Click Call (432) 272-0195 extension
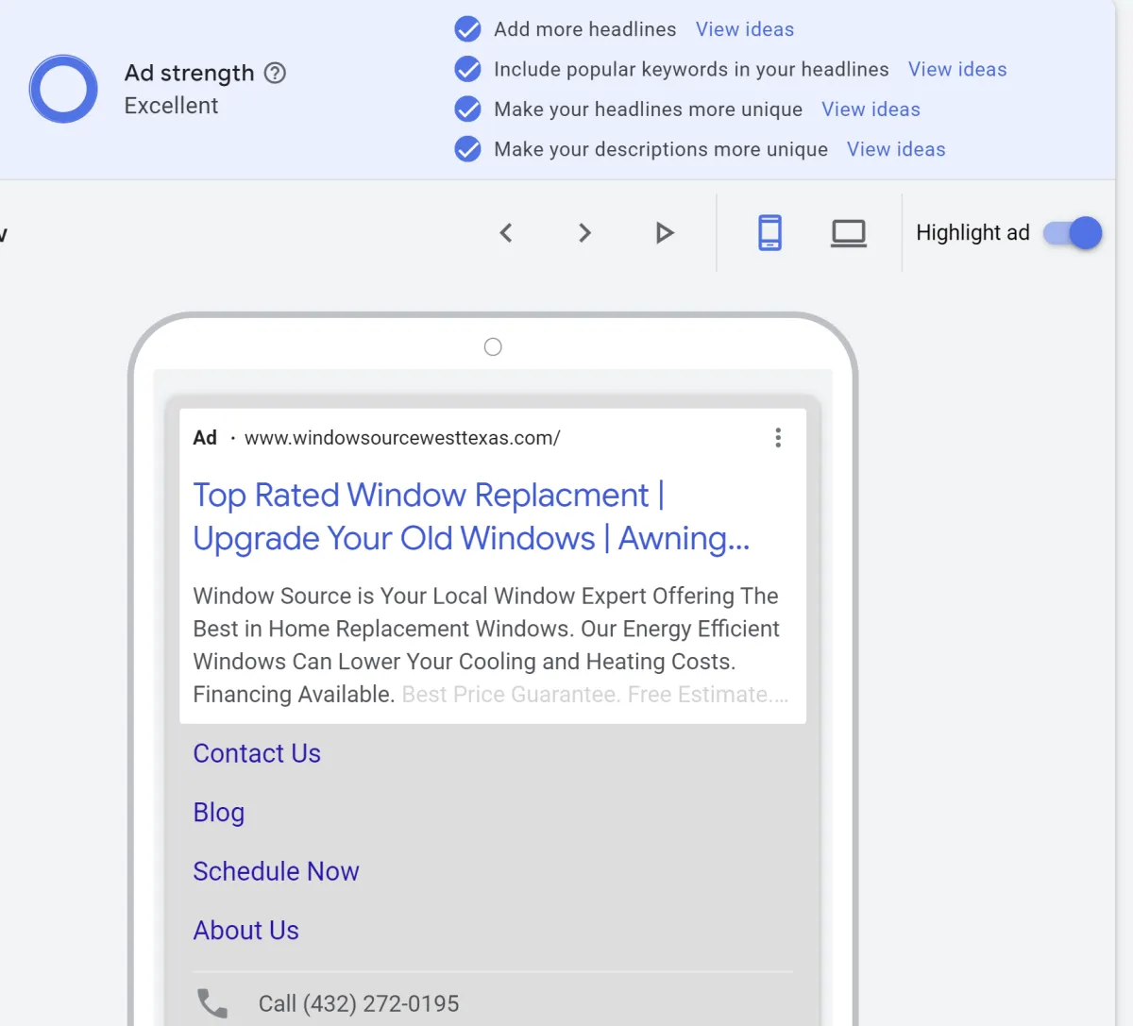The image size is (1133, 1026). (359, 1003)
